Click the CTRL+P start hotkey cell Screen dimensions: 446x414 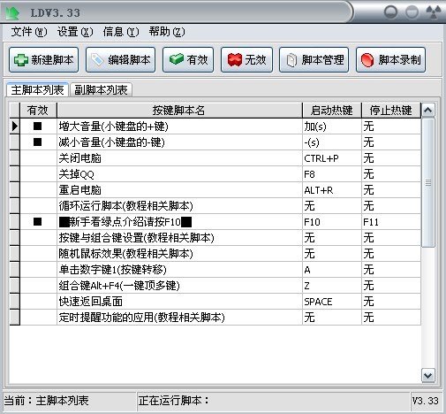pos(332,158)
